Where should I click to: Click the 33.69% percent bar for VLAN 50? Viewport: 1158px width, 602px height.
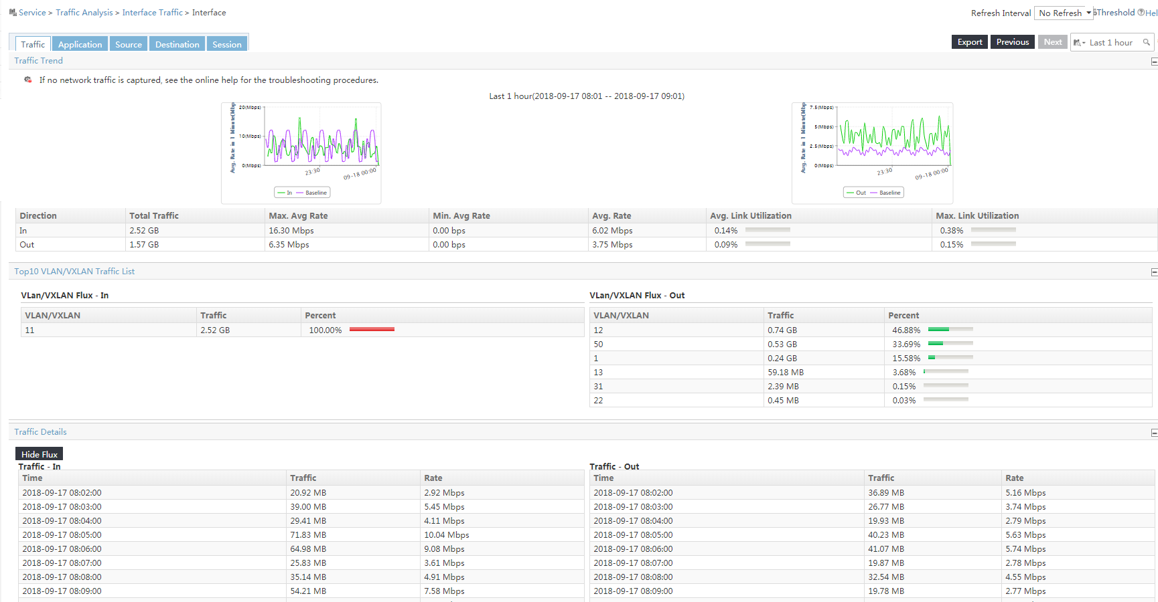[950, 343]
